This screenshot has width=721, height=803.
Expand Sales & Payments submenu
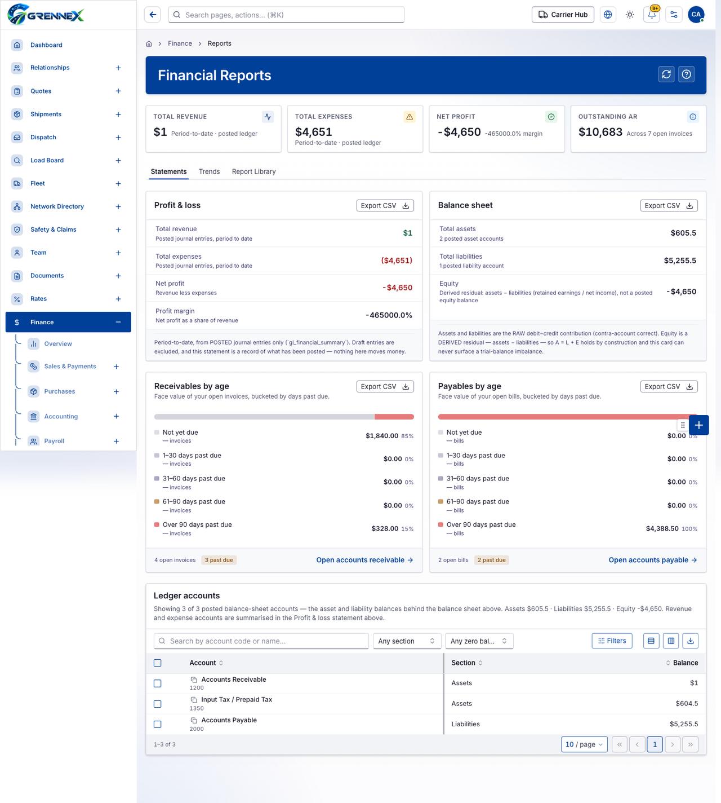(x=116, y=367)
